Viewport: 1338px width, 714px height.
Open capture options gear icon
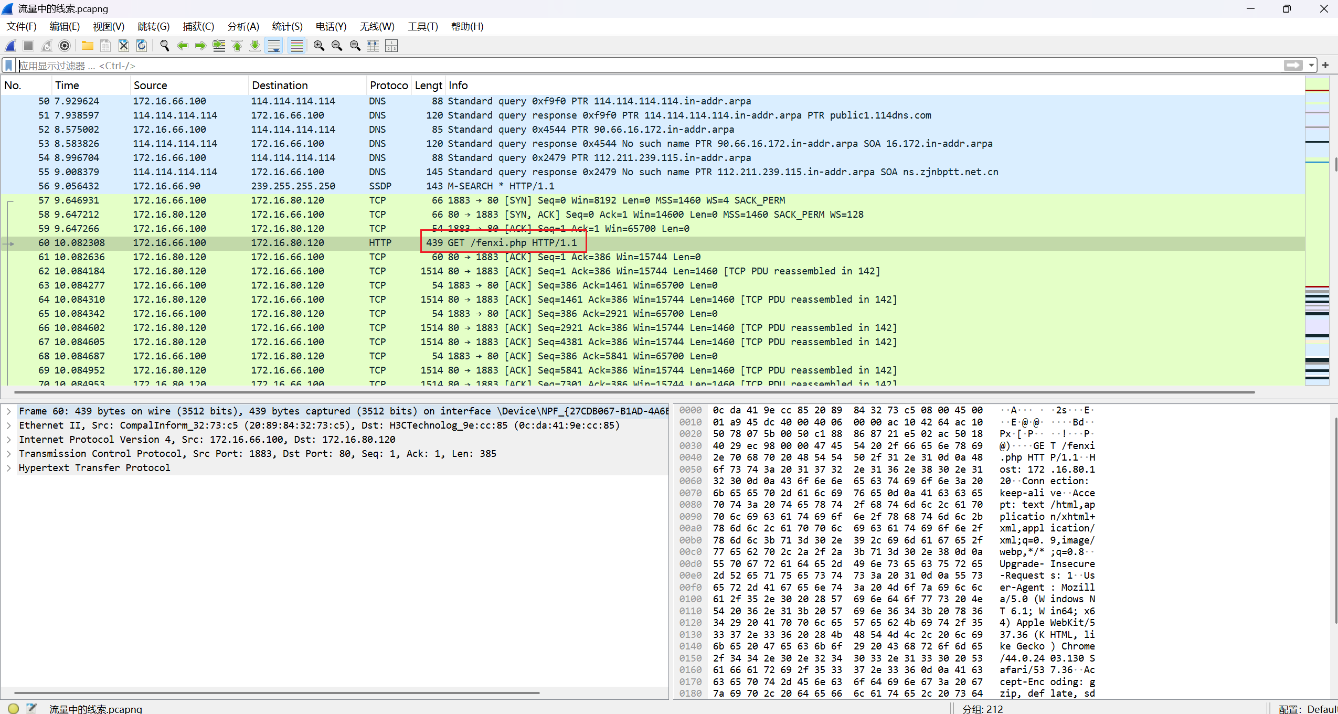tap(65, 46)
